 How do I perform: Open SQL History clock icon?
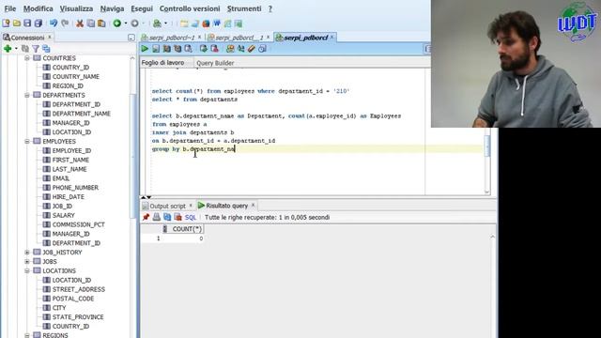coord(262,49)
